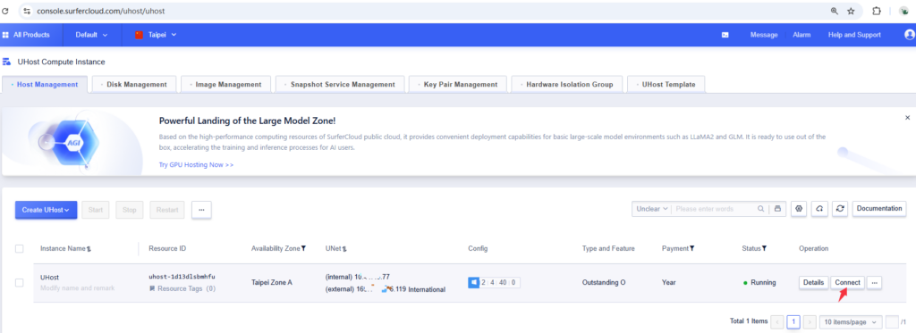Open Message in the top bar
This screenshot has width=916, height=333.
pos(764,35)
